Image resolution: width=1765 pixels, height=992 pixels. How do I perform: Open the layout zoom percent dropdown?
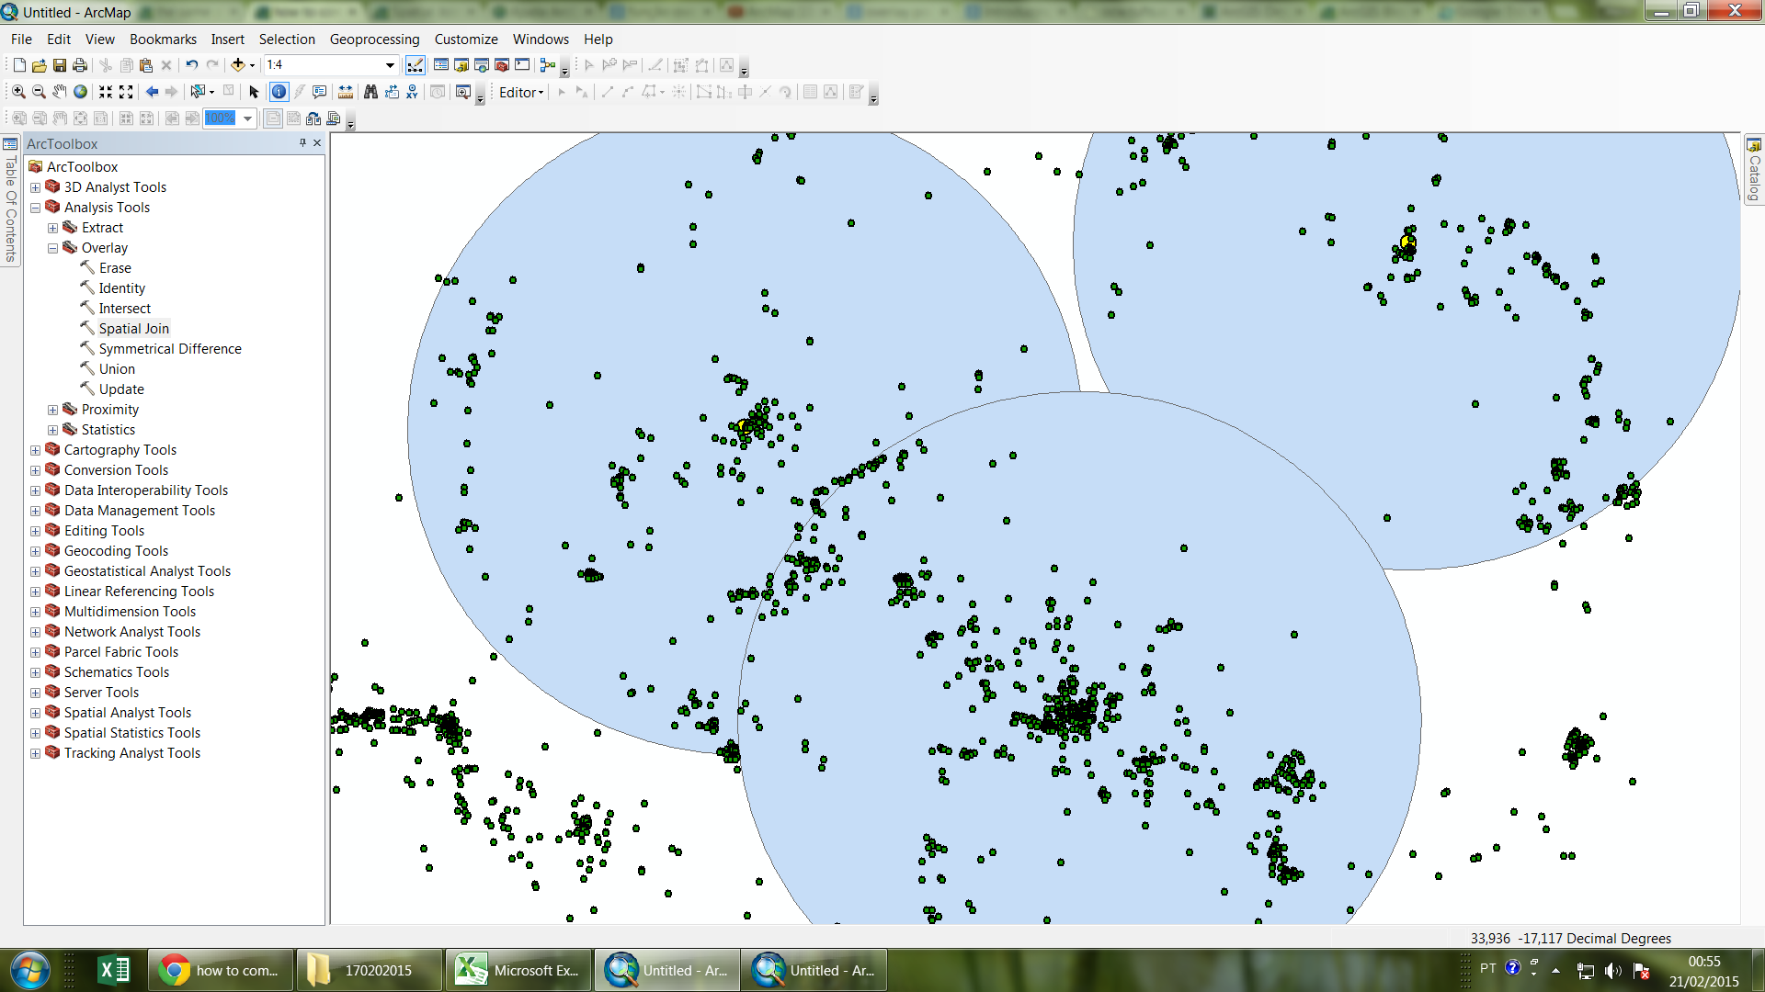(247, 118)
